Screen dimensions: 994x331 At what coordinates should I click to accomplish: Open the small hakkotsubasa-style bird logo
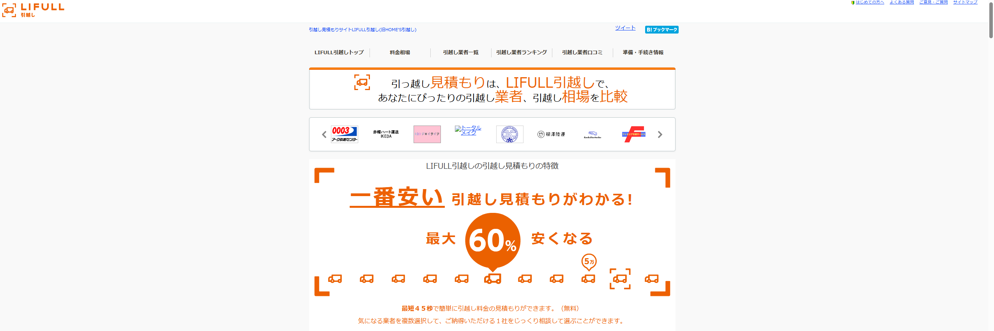593,135
